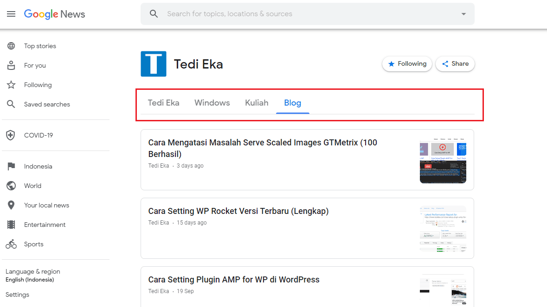Click the search magnifier icon
Screen dimensions: 547x307
coord(154,14)
